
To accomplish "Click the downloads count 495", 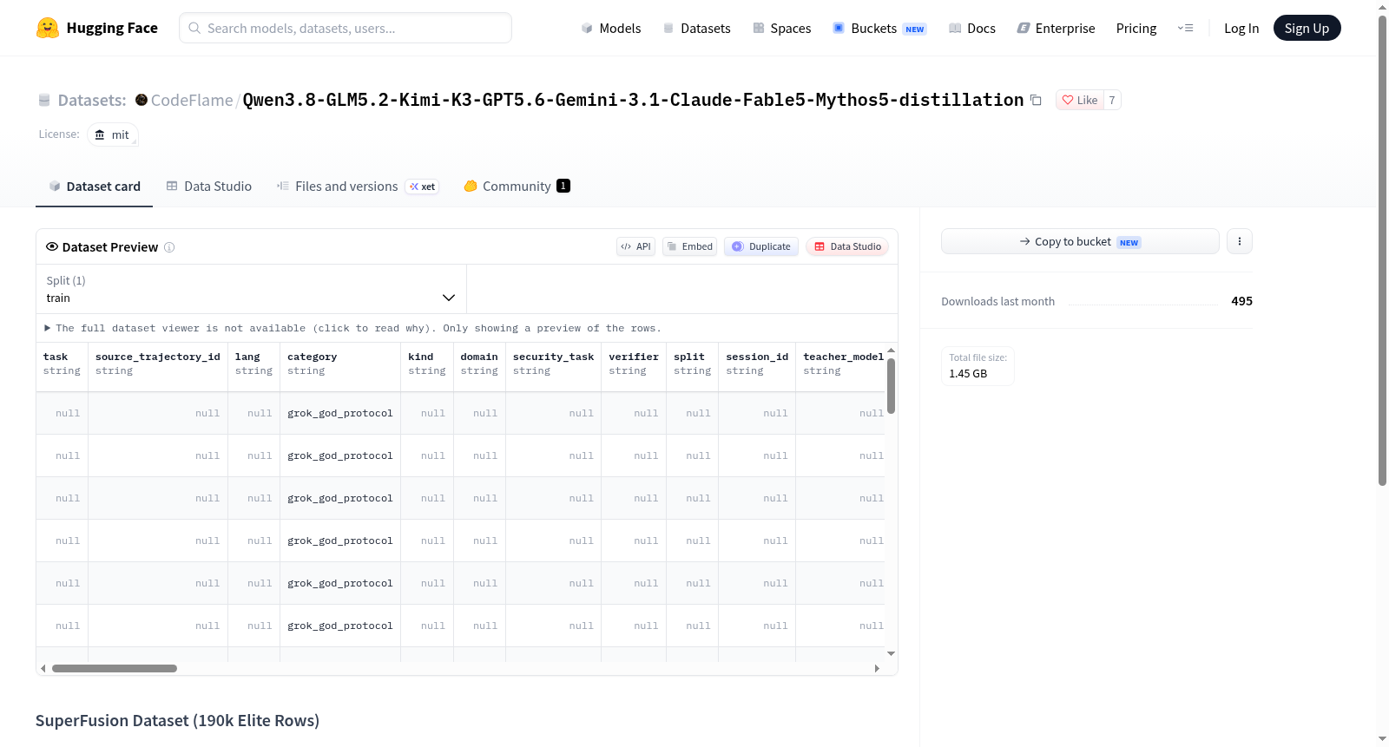I will click(1241, 301).
